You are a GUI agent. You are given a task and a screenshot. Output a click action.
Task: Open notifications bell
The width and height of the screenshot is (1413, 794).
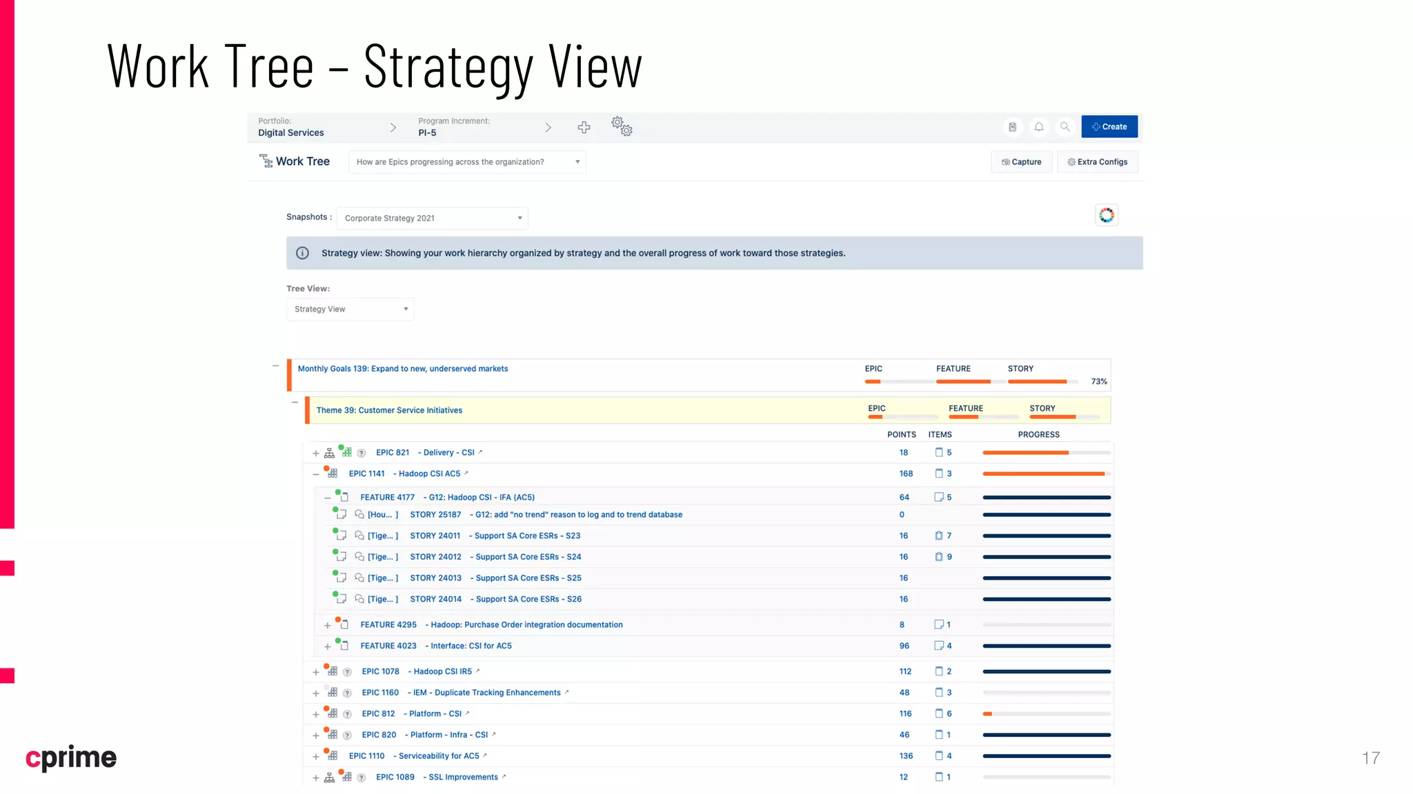point(1038,127)
